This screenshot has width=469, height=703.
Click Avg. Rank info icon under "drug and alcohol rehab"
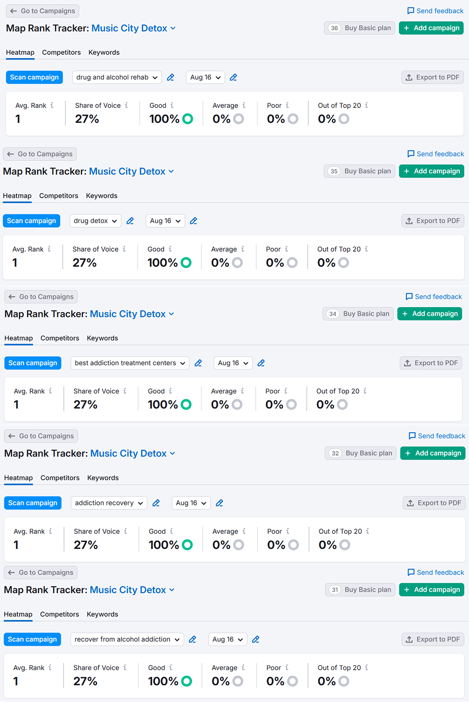pyautogui.click(x=52, y=105)
